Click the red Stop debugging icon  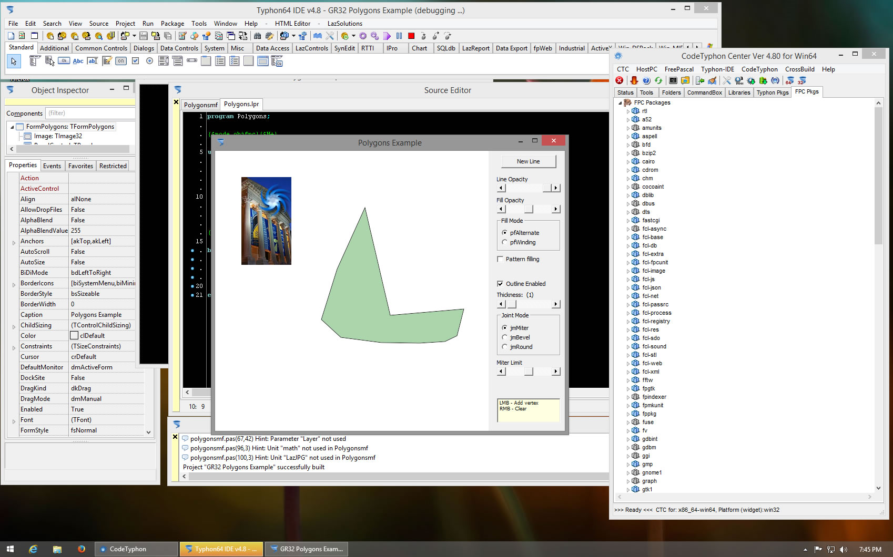pyautogui.click(x=411, y=36)
